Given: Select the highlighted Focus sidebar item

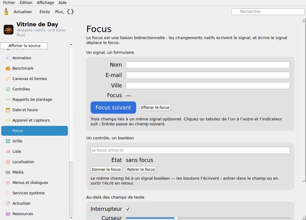Looking at the screenshot, I should pos(35,131).
